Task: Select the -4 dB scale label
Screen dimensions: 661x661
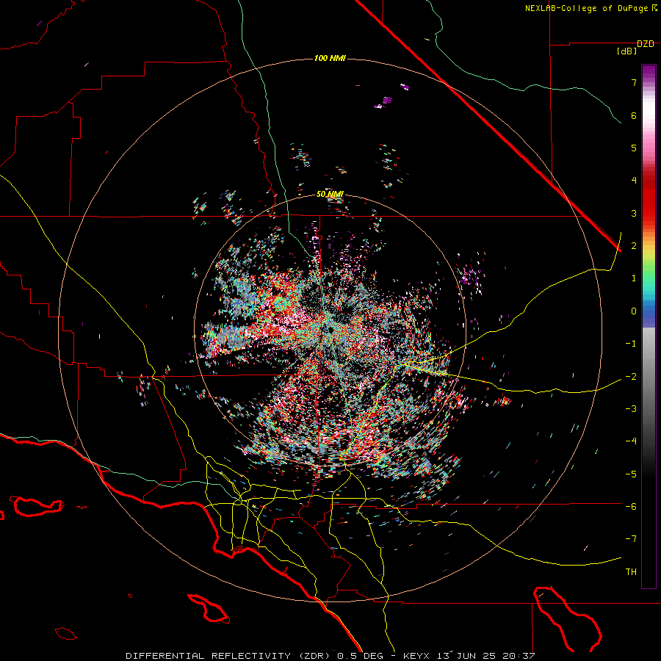Action: [631, 441]
